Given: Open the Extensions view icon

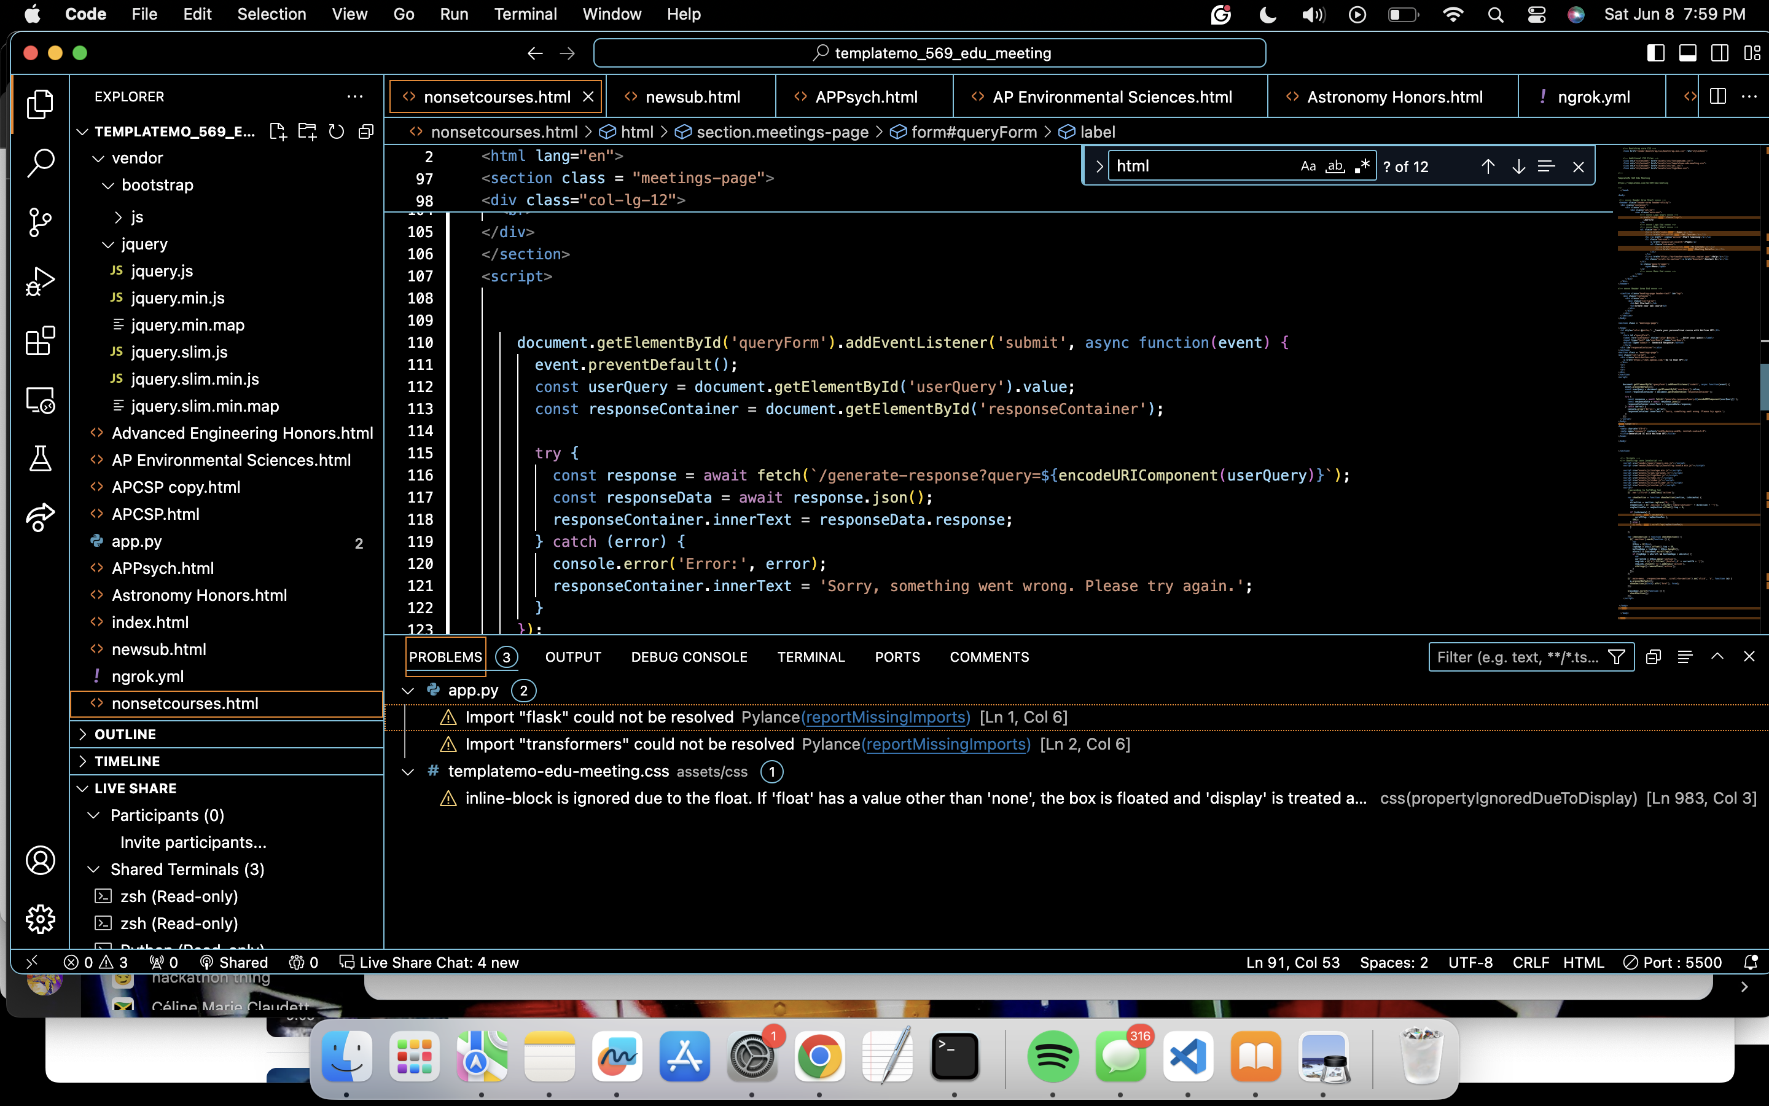Looking at the screenshot, I should pyautogui.click(x=40, y=341).
